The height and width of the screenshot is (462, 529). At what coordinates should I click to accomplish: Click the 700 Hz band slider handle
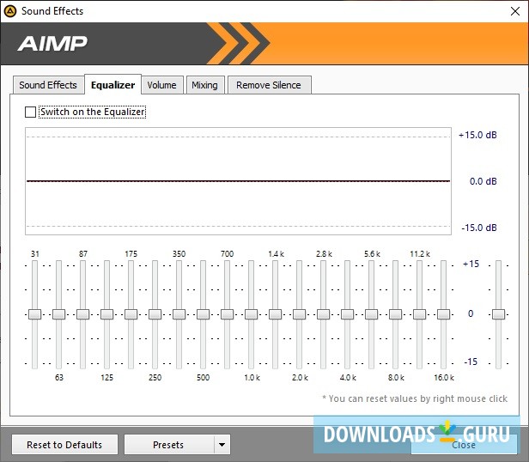point(227,314)
